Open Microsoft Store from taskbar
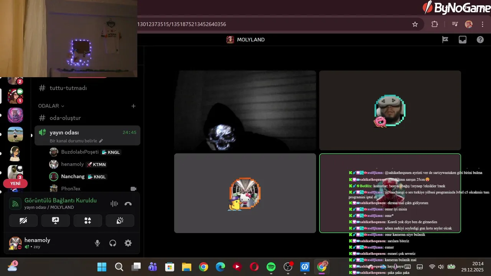 tap(170, 267)
